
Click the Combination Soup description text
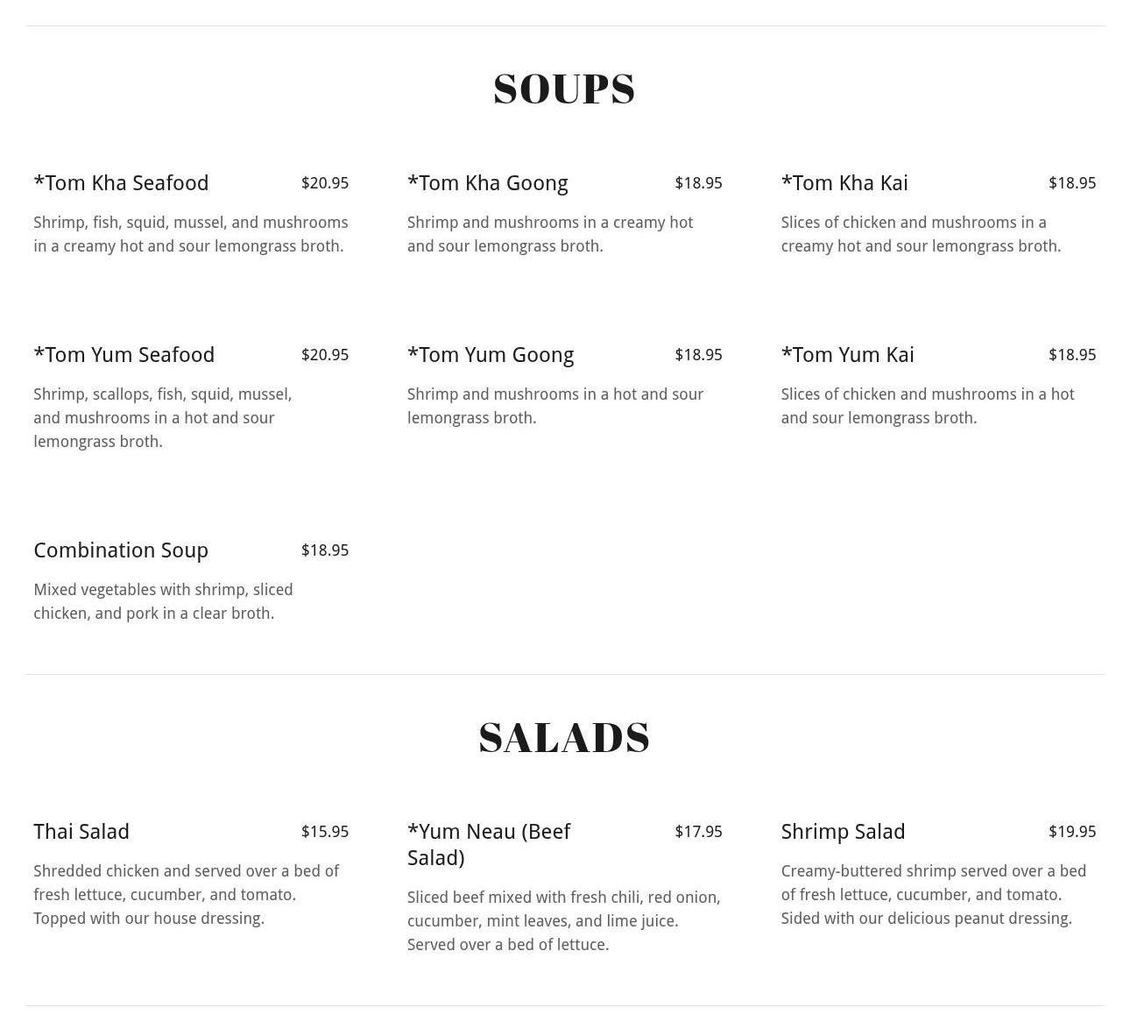click(163, 601)
